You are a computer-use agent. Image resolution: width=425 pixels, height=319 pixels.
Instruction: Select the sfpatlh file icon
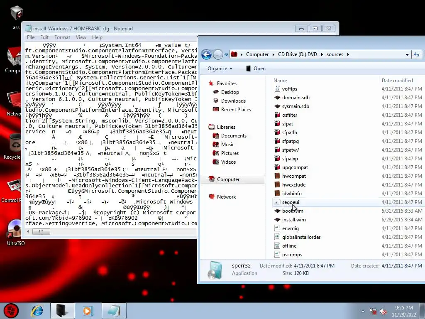pos(277,133)
